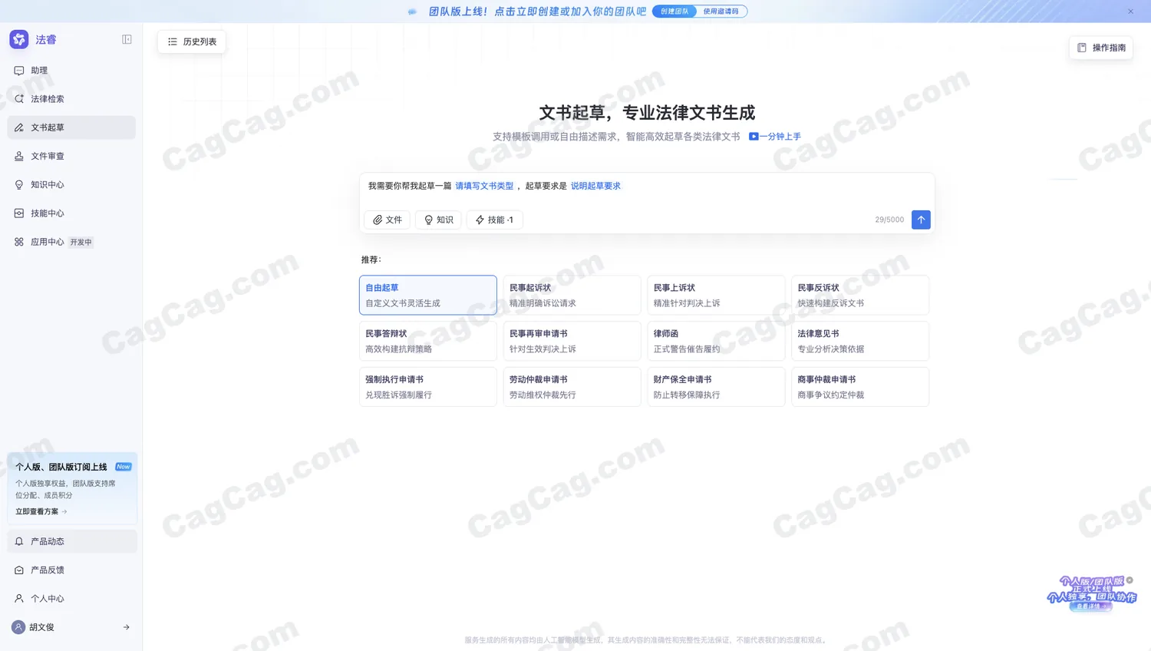Choose the 法律意见书 template
The width and height of the screenshot is (1151, 651).
click(860, 341)
